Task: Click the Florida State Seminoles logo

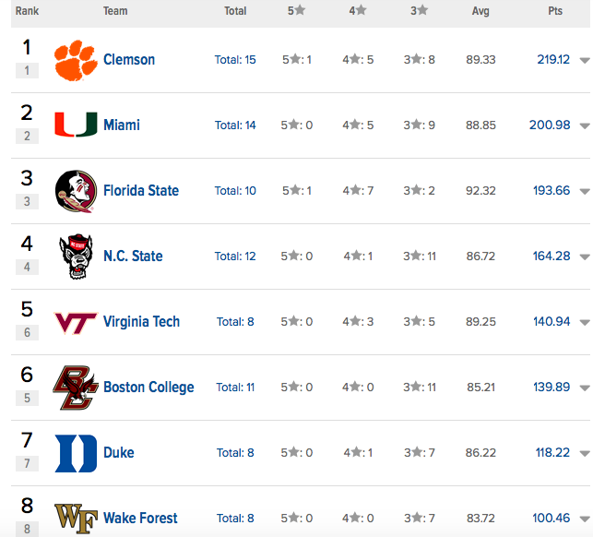Action: [73, 191]
